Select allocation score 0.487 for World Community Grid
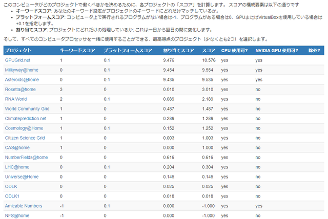 point(169,109)
